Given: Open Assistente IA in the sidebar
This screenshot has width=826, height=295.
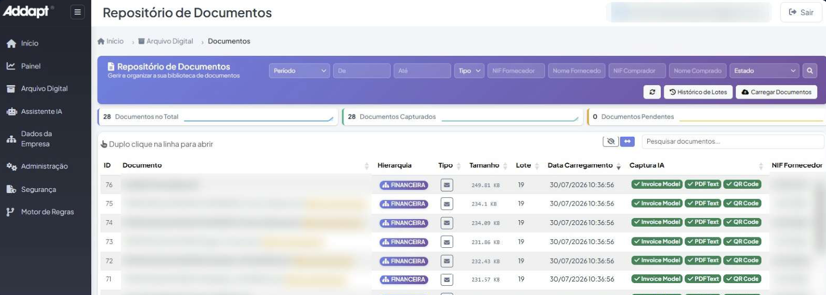Looking at the screenshot, I should click(x=34, y=112).
